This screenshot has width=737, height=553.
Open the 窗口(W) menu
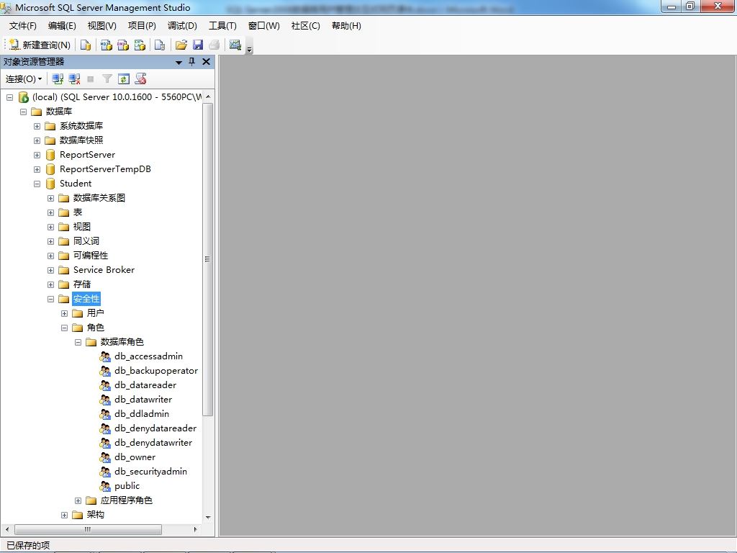(x=263, y=26)
